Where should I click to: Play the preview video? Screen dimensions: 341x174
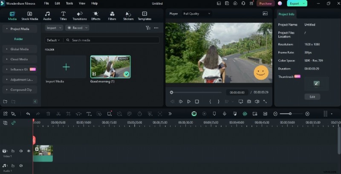coord(189,101)
